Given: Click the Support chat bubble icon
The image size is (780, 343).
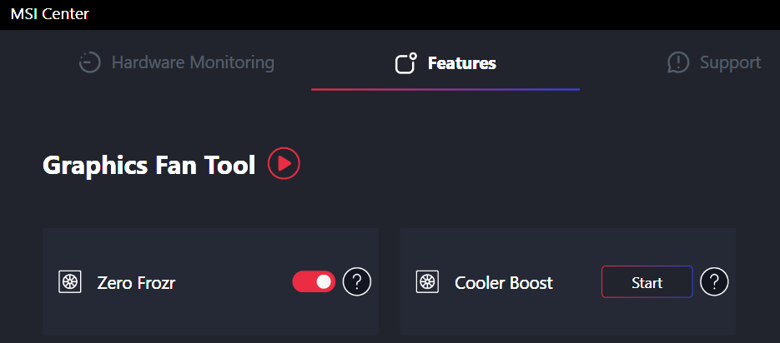Looking at the screenshot, I should (x=677, y=63).
